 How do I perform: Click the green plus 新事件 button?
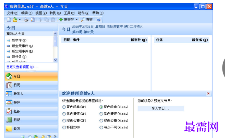pyautogui.click(x=67, y=20)
